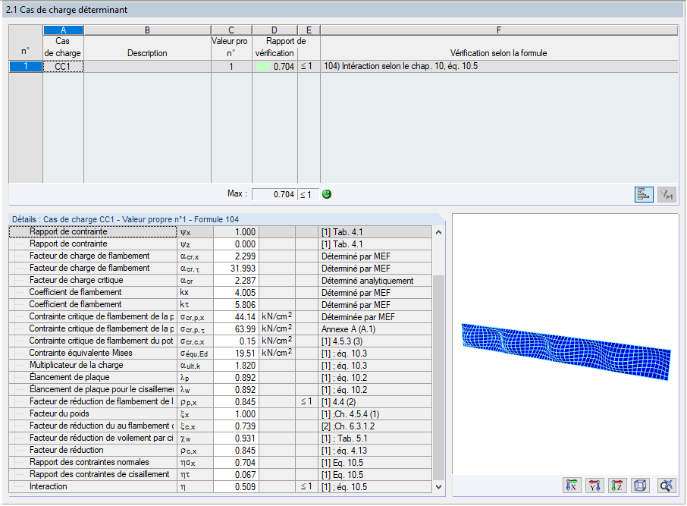This screenshot has height=506, width=687.
Task: Select the 'Coefficient de flambement' kx row
Action: (221, 293)
